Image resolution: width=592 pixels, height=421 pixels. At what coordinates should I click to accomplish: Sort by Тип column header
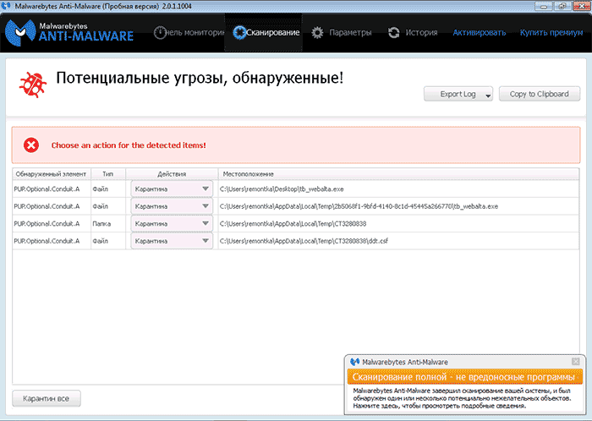tap(108, 174)
